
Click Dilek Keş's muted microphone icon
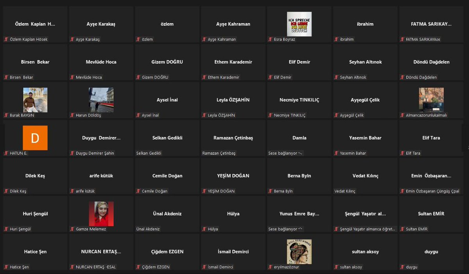coord(6,191)
